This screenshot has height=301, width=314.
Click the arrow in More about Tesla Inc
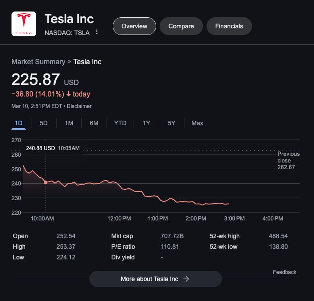pyautogui.click(x=186, y=279)
